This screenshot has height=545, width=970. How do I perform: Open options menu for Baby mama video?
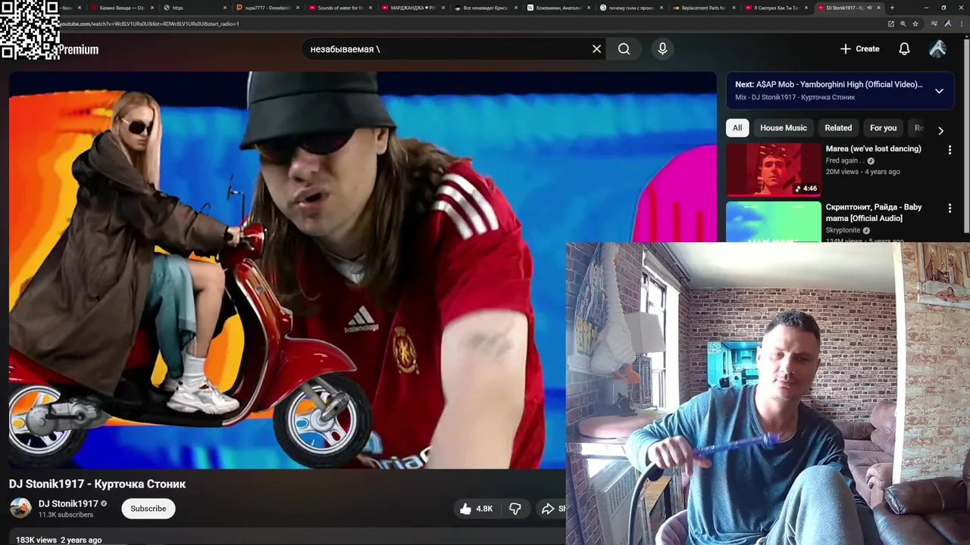[950, 208]
